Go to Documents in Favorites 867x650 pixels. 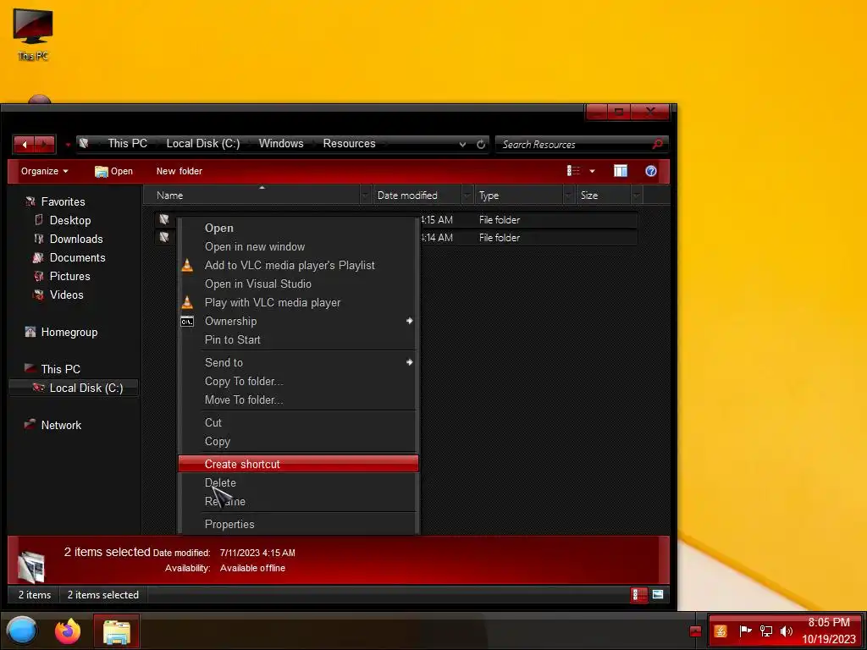[77, 257]
